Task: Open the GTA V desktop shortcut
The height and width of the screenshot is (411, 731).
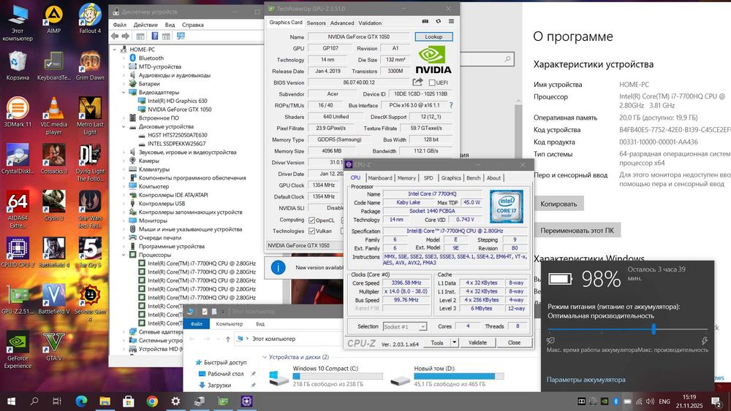Action: 53,346
